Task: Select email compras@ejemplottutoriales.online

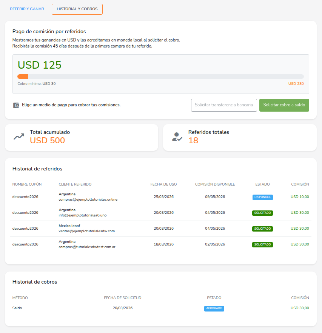Action: pyautogui.click(x=88, y=199)
